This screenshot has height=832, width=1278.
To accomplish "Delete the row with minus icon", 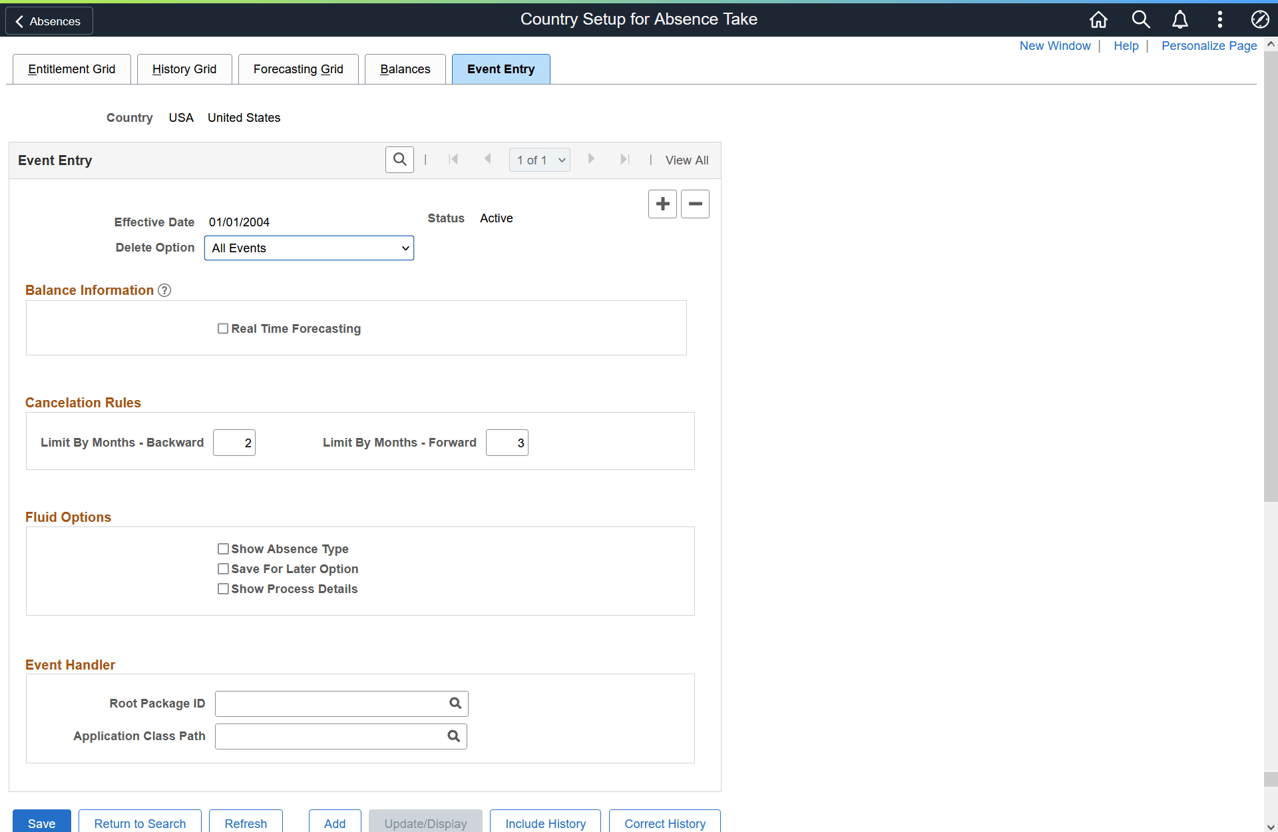I will [x=695, y=204].
